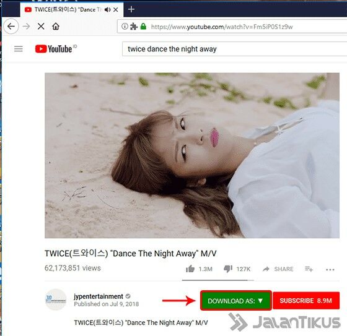Dislike the video with thumbs down
The height and width of the screenshot is (336, 347).
tap(228, 269)
